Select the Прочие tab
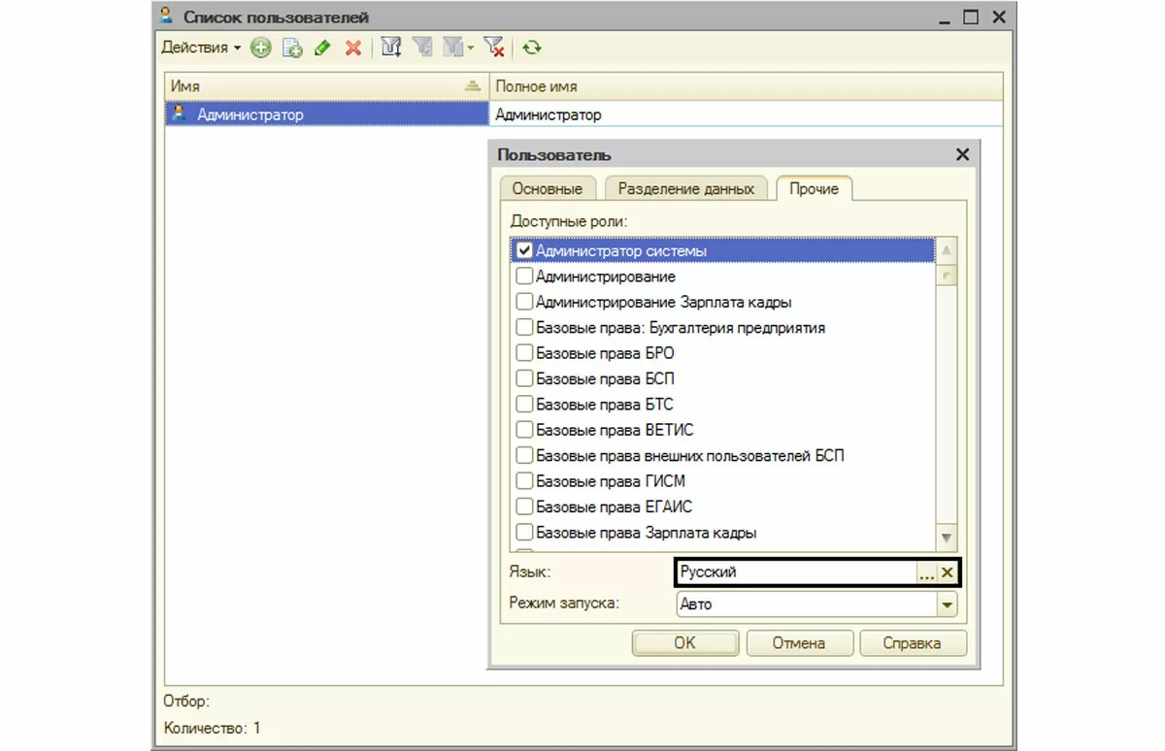The height and width of the screenshot is (751, 1165). pyautogui.click(x=814, y=188)
